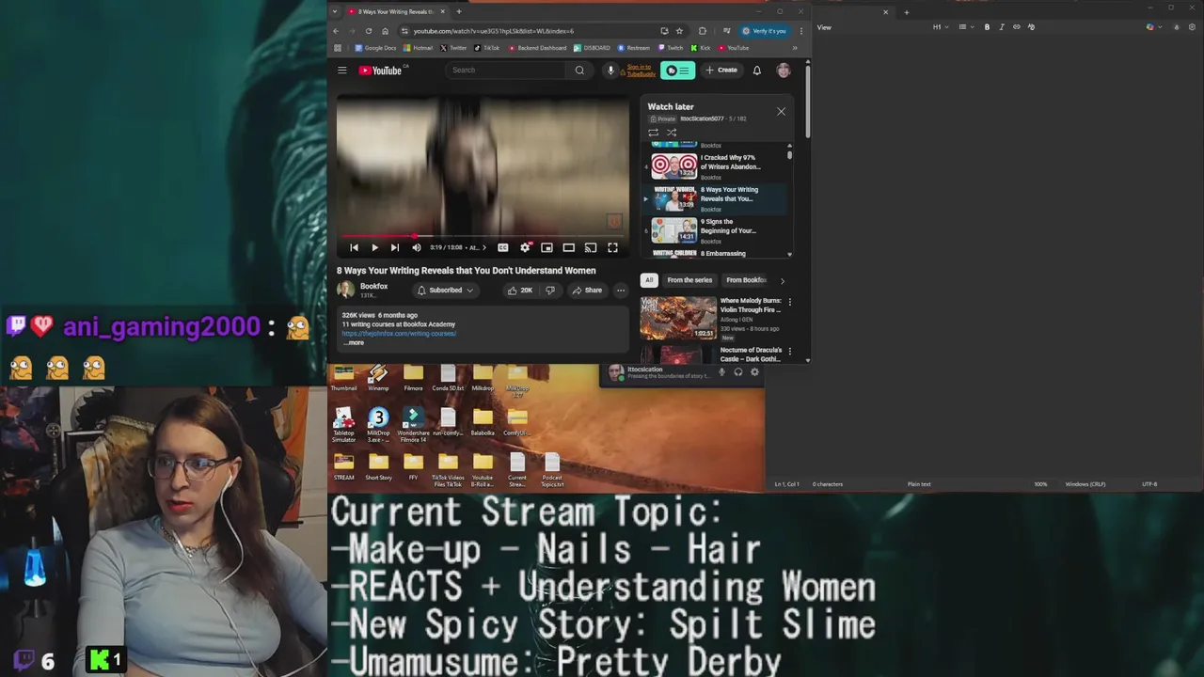
Task: Start voice search with the microphone icon
Action: click(x=610, y=70)
